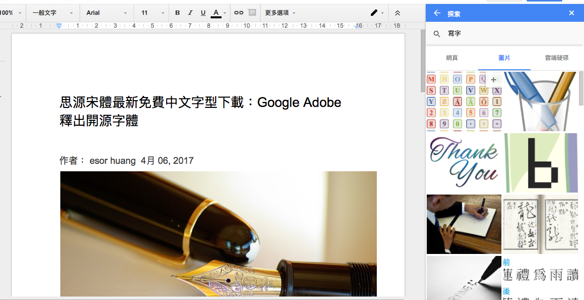The image size is (584, 300).
Task: Insert a link with the link icon
Action: pyautogui.click(x=239, y=13)
